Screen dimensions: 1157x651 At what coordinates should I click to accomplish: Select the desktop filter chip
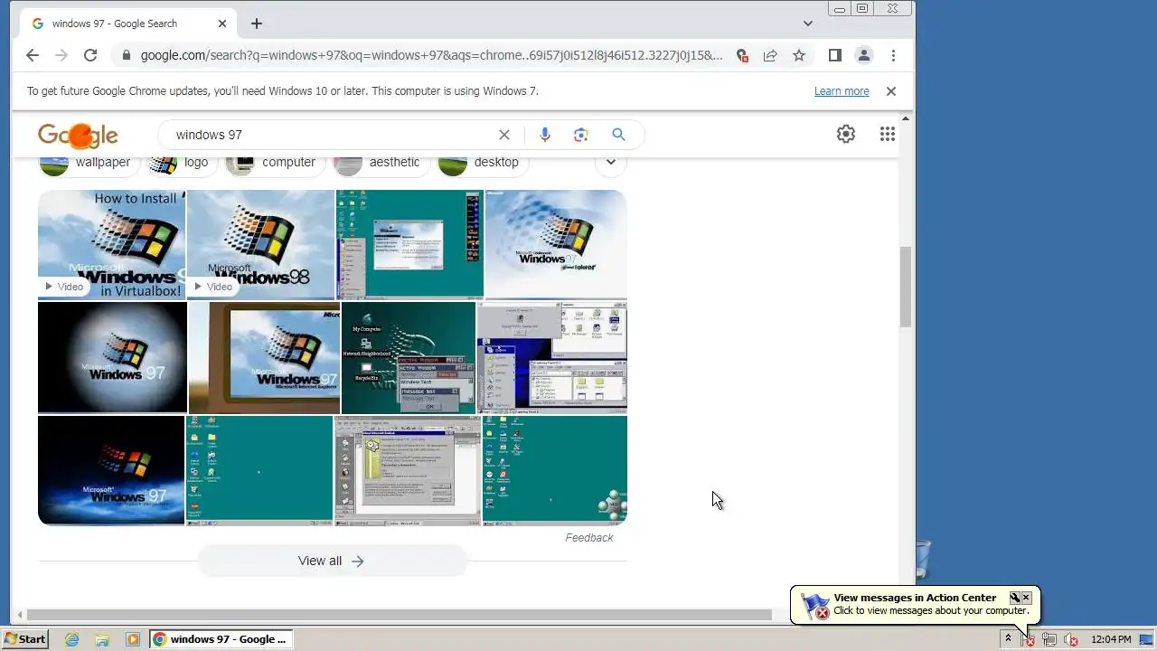coord(482,164)
